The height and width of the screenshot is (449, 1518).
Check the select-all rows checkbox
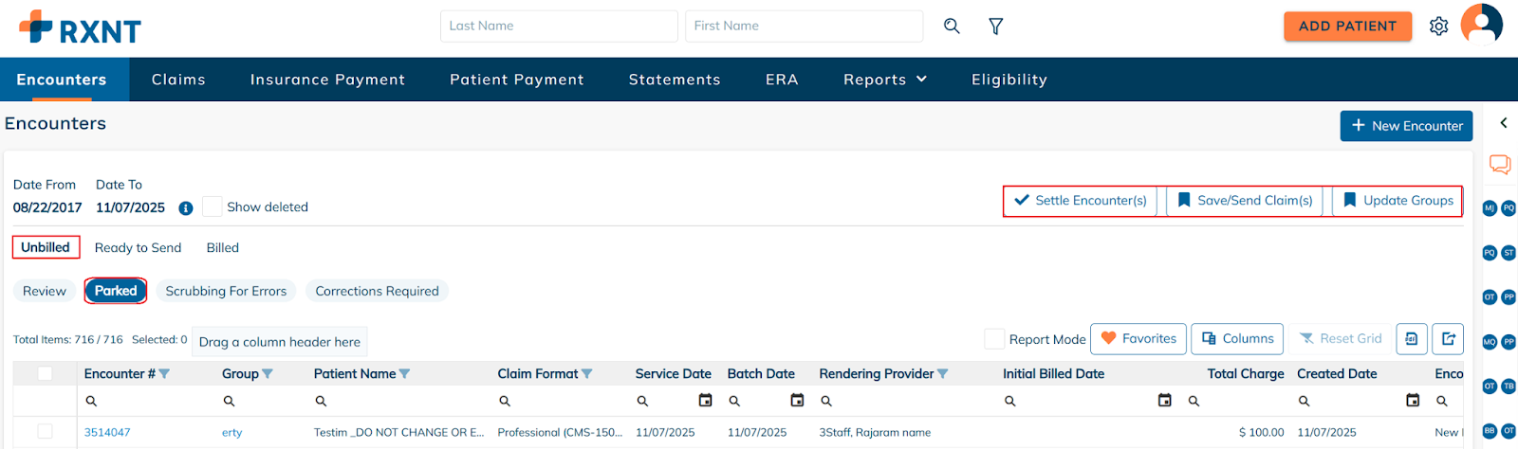coord(45,374)
